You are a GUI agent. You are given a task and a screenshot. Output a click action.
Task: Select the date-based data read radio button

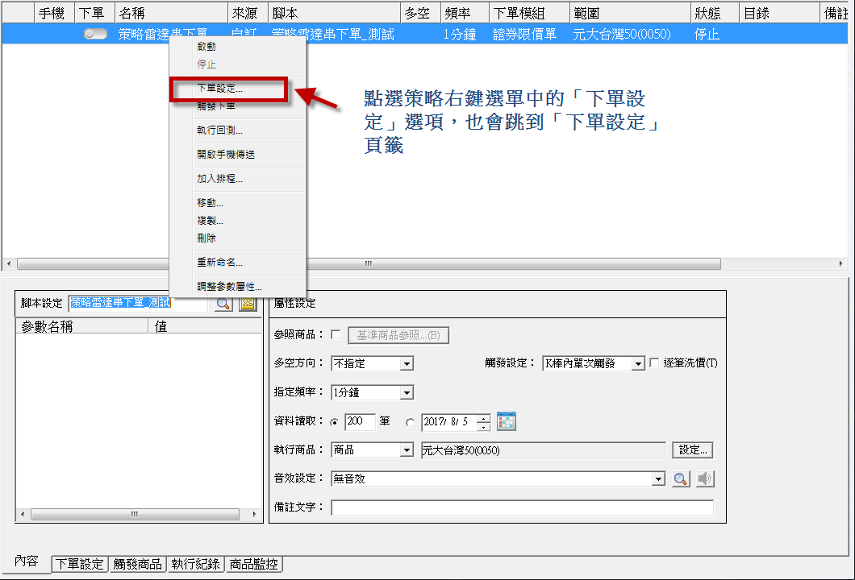click(411, 422)
